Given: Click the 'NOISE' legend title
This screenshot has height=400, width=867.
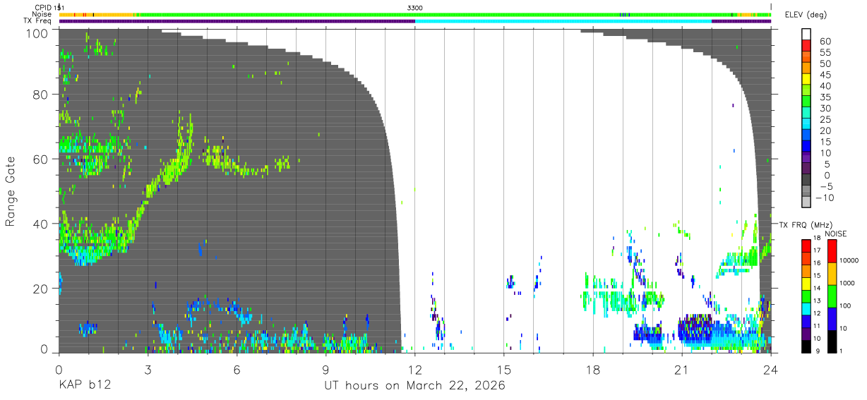Looking at the screenshot, I should click(x=837, y=234).
